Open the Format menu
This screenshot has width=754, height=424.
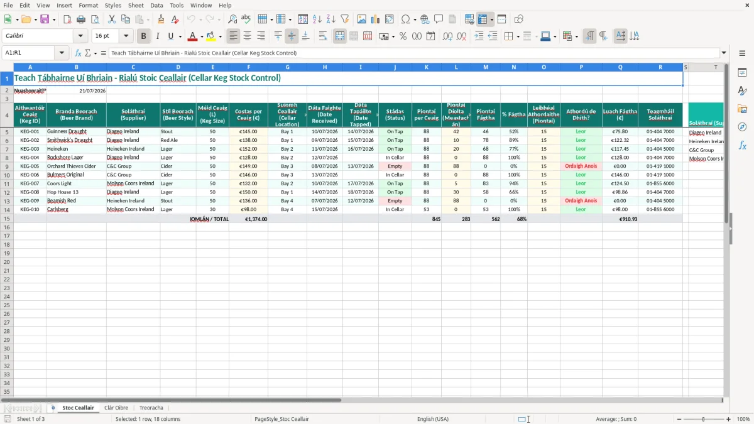[88, 5]
